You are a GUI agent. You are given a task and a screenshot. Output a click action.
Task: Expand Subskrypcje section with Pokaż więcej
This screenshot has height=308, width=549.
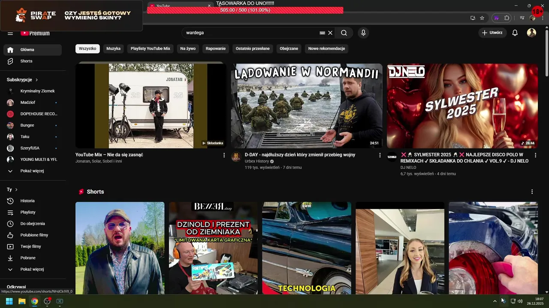pyautogui.click(x=33, y=171)
